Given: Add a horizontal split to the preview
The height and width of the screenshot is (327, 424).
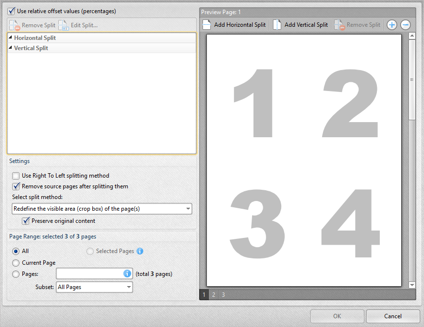Looking at the screenshot, I should [x=234, y=24].
